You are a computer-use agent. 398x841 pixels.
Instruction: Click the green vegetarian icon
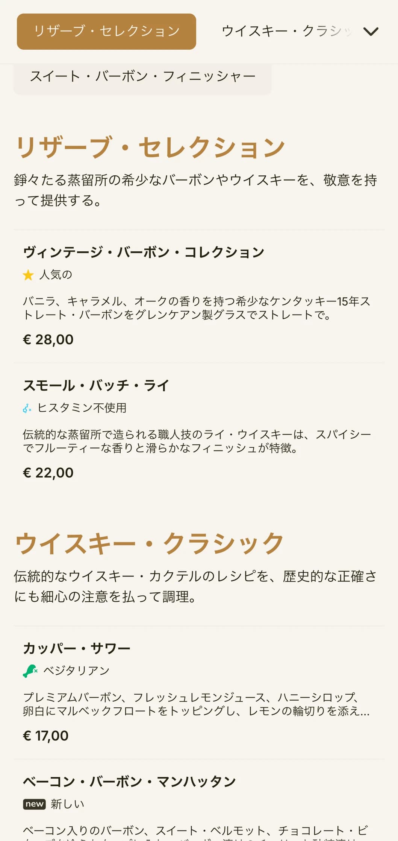coord(30,671)
